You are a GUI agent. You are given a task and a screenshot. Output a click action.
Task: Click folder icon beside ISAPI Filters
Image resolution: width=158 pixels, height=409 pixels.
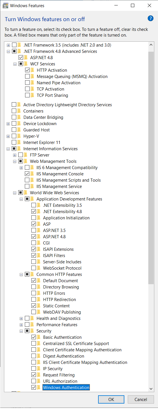(x=39, y=256)
